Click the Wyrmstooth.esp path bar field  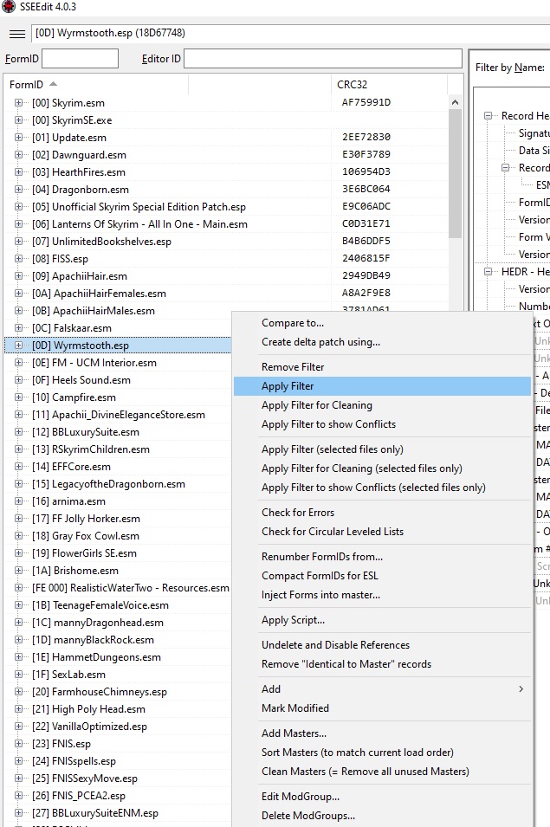[x=290, y=33]
